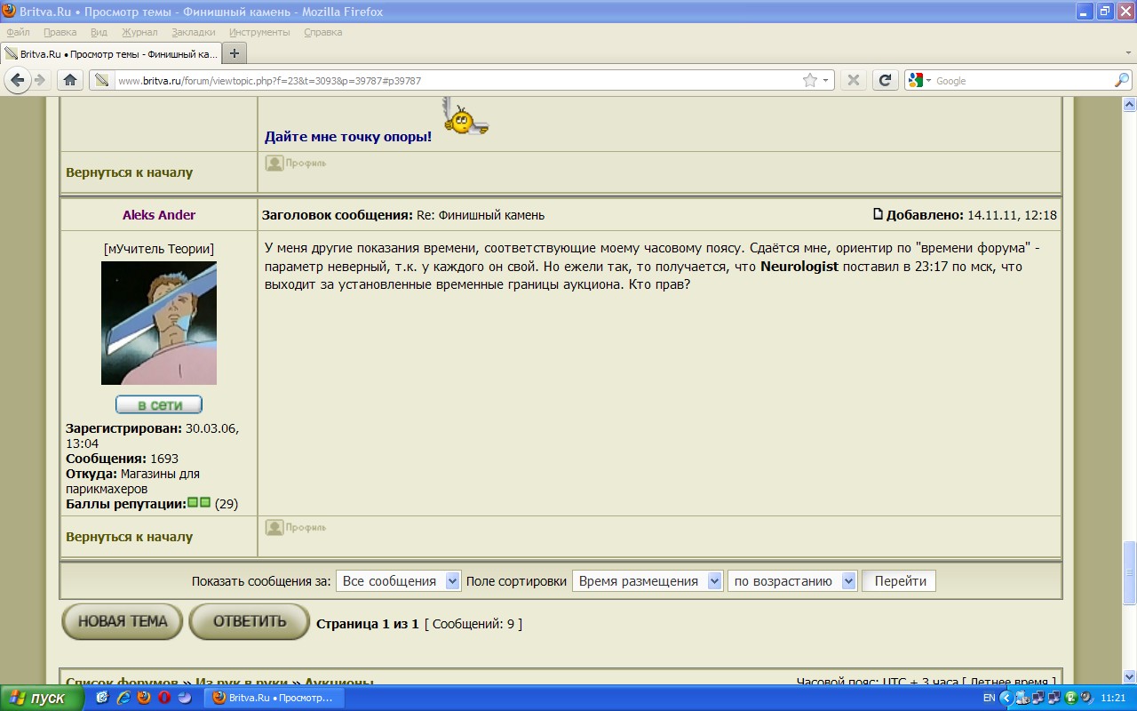Launch Opera from the quick launch bar

point(163,698)
